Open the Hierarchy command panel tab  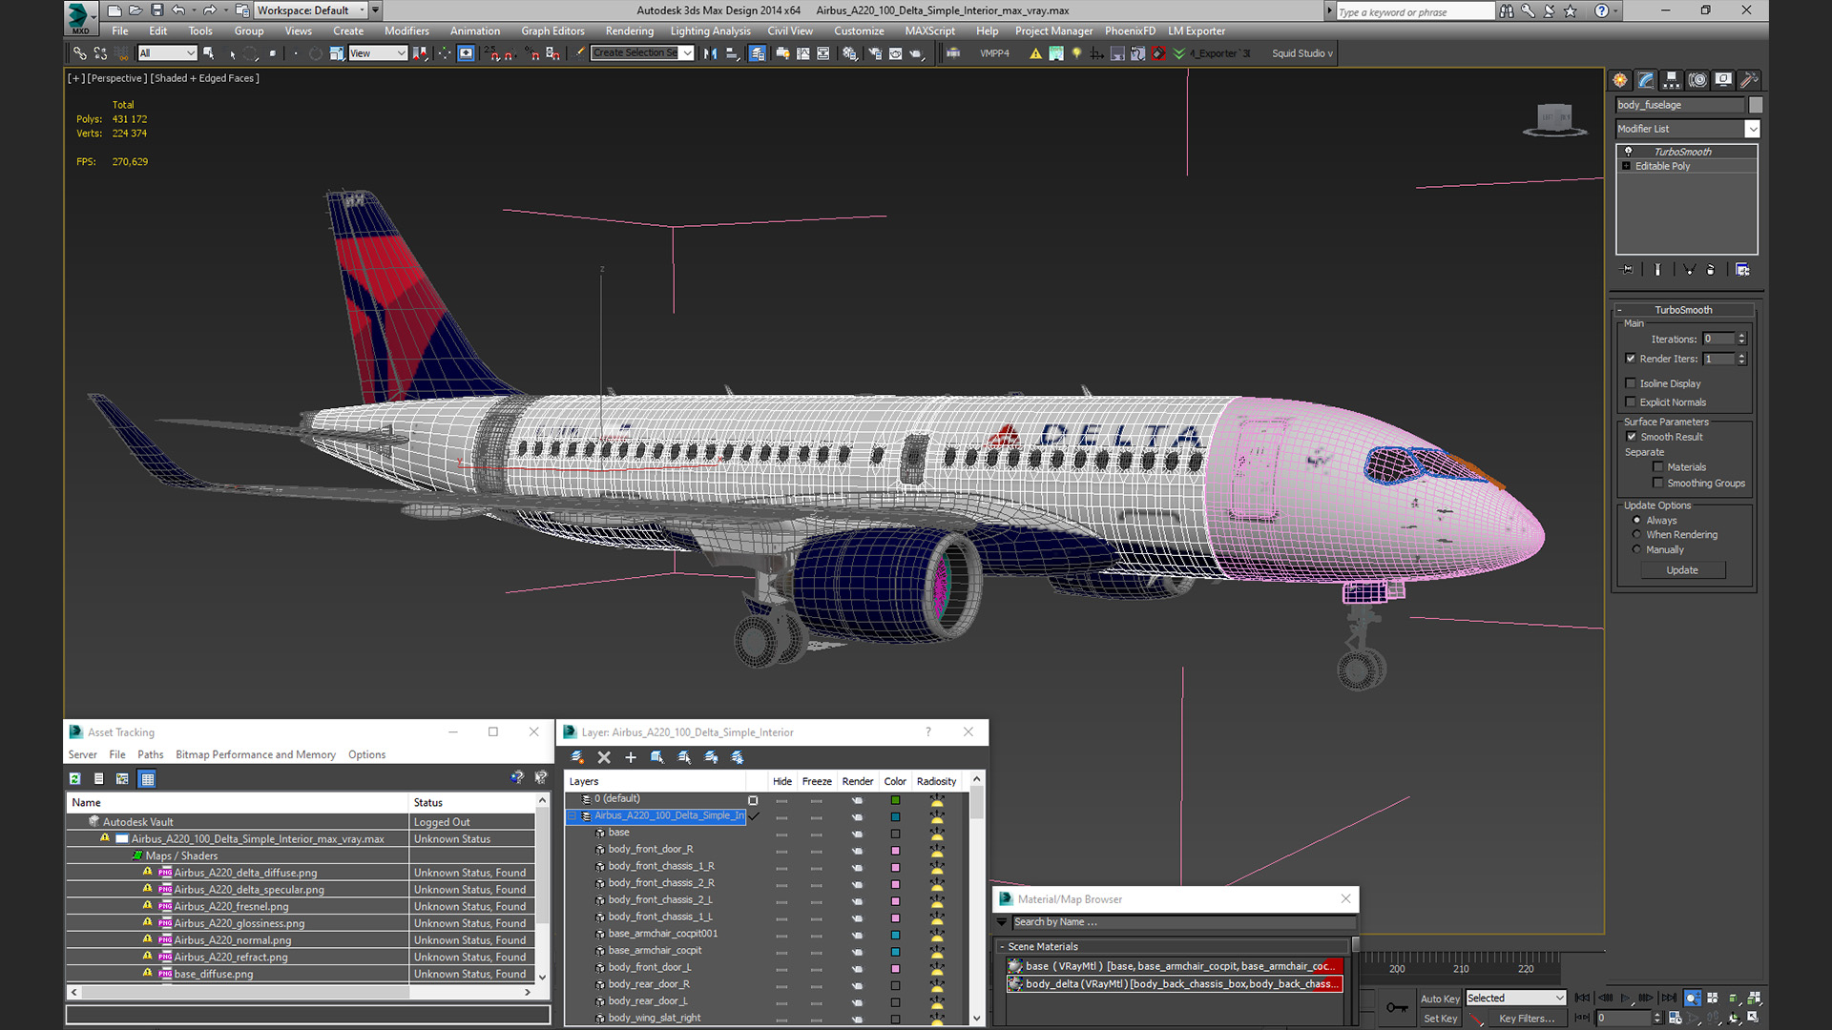point(1672,80)
